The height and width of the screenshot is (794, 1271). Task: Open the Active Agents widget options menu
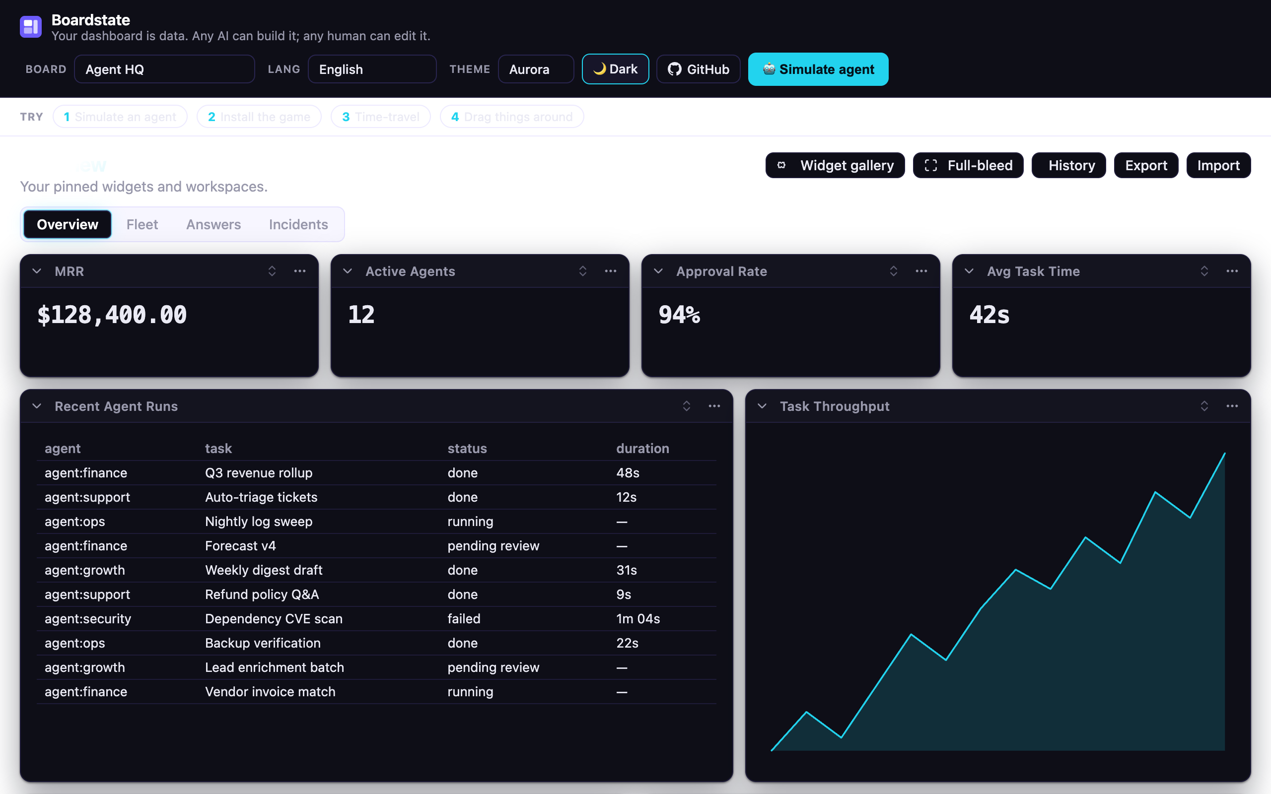point(610,271)
